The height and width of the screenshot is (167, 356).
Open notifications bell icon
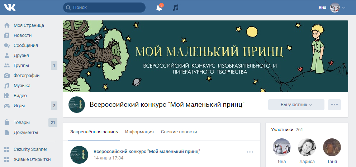coord(159,8)
